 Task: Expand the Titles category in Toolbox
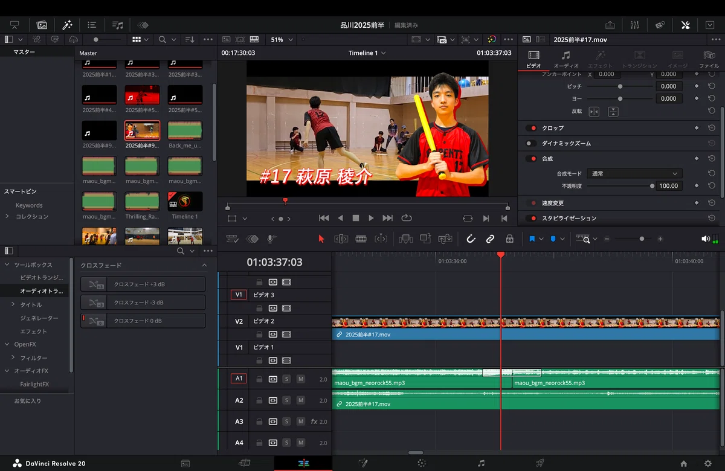click(13, 304)
